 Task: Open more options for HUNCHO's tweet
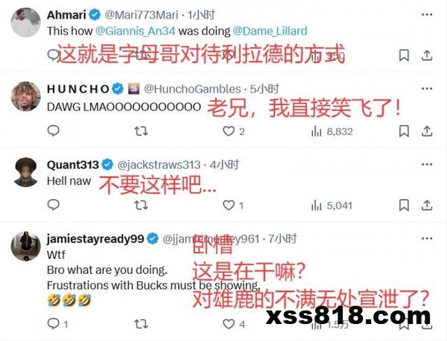[x=427, y=89]
